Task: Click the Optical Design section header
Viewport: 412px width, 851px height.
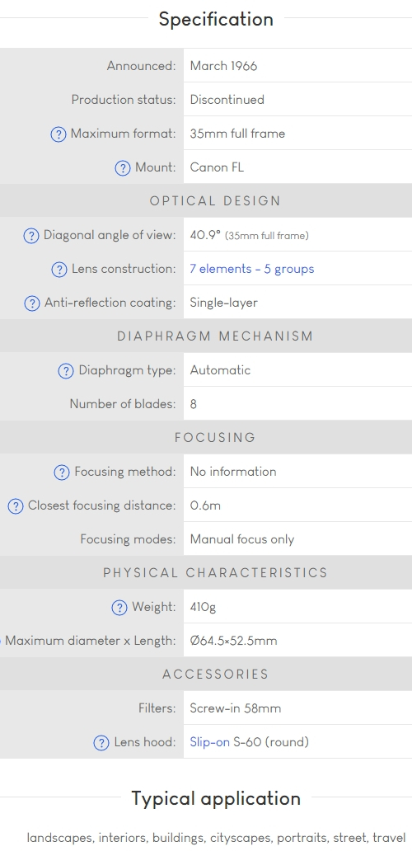Action: [215, 201]
